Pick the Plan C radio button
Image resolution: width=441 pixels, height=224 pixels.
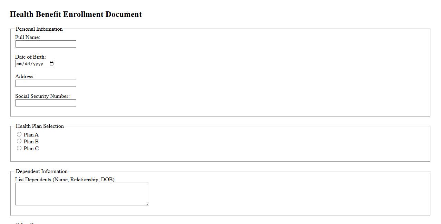coord(19,148)
